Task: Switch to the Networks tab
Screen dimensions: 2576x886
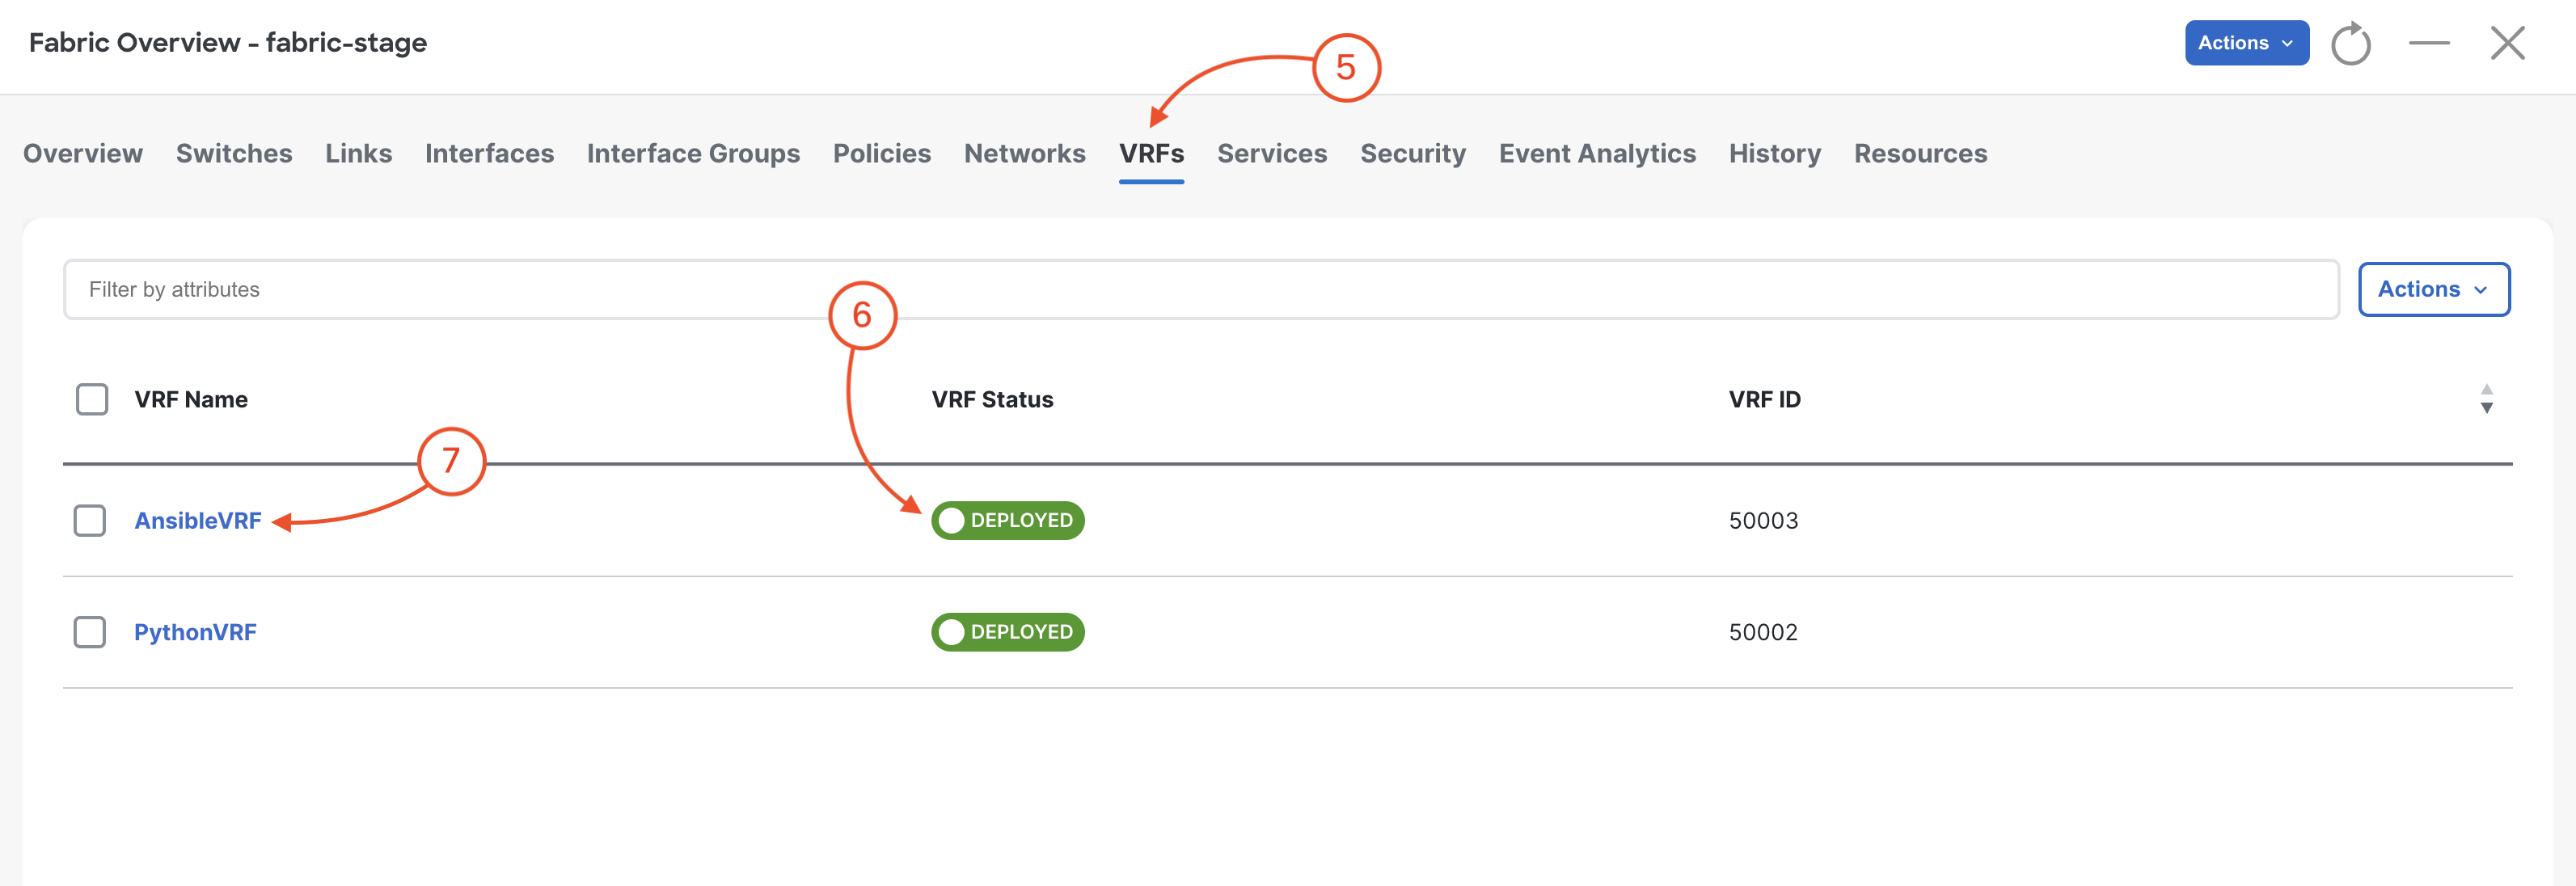Action: pos(1024,153)
